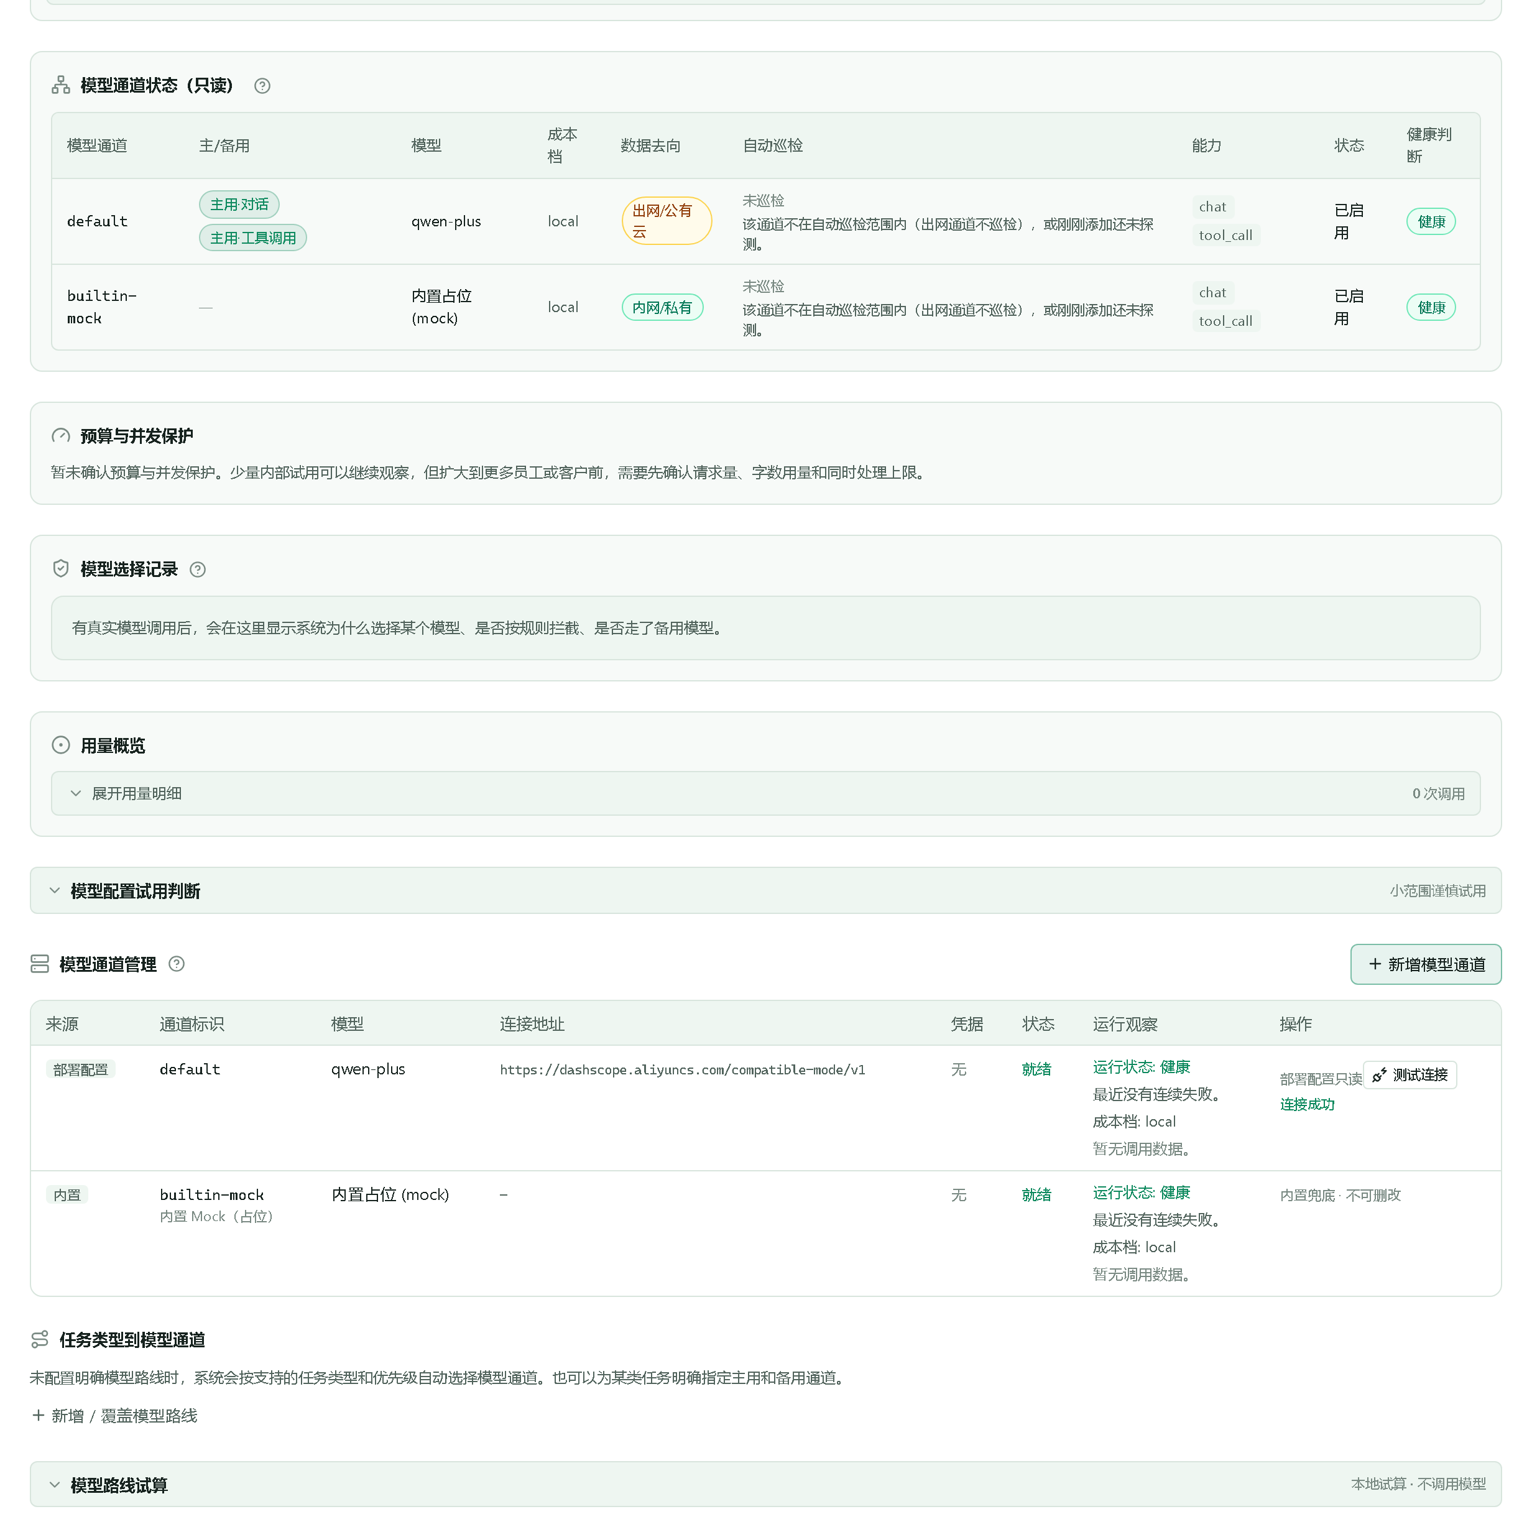Expand 模型路线试算 section
The image size is (1532, 1527).
click(765, 1484)
